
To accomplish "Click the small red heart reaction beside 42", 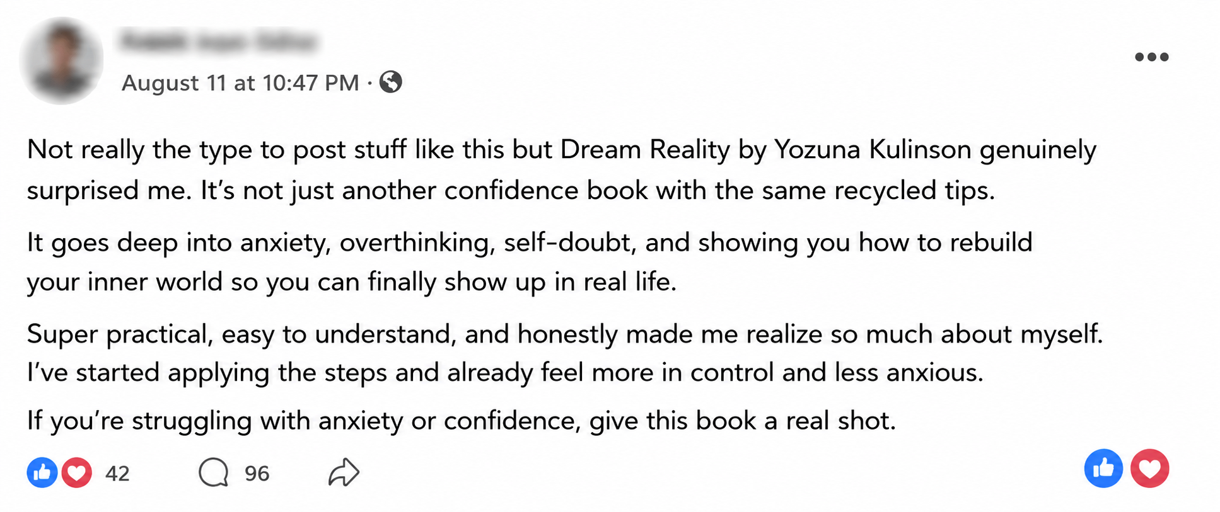I will [x=76, y=472].
